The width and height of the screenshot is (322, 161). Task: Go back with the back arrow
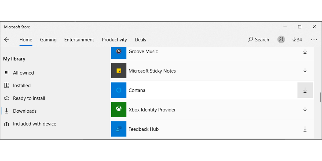pyautogui.click(x=7, y=39)
